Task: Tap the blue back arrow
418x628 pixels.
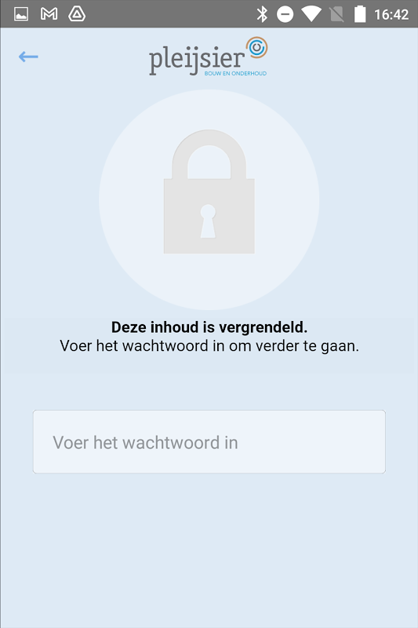Action: (28, 57)
